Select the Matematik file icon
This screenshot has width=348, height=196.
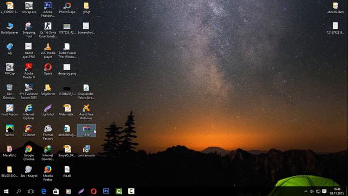[67, 110]
